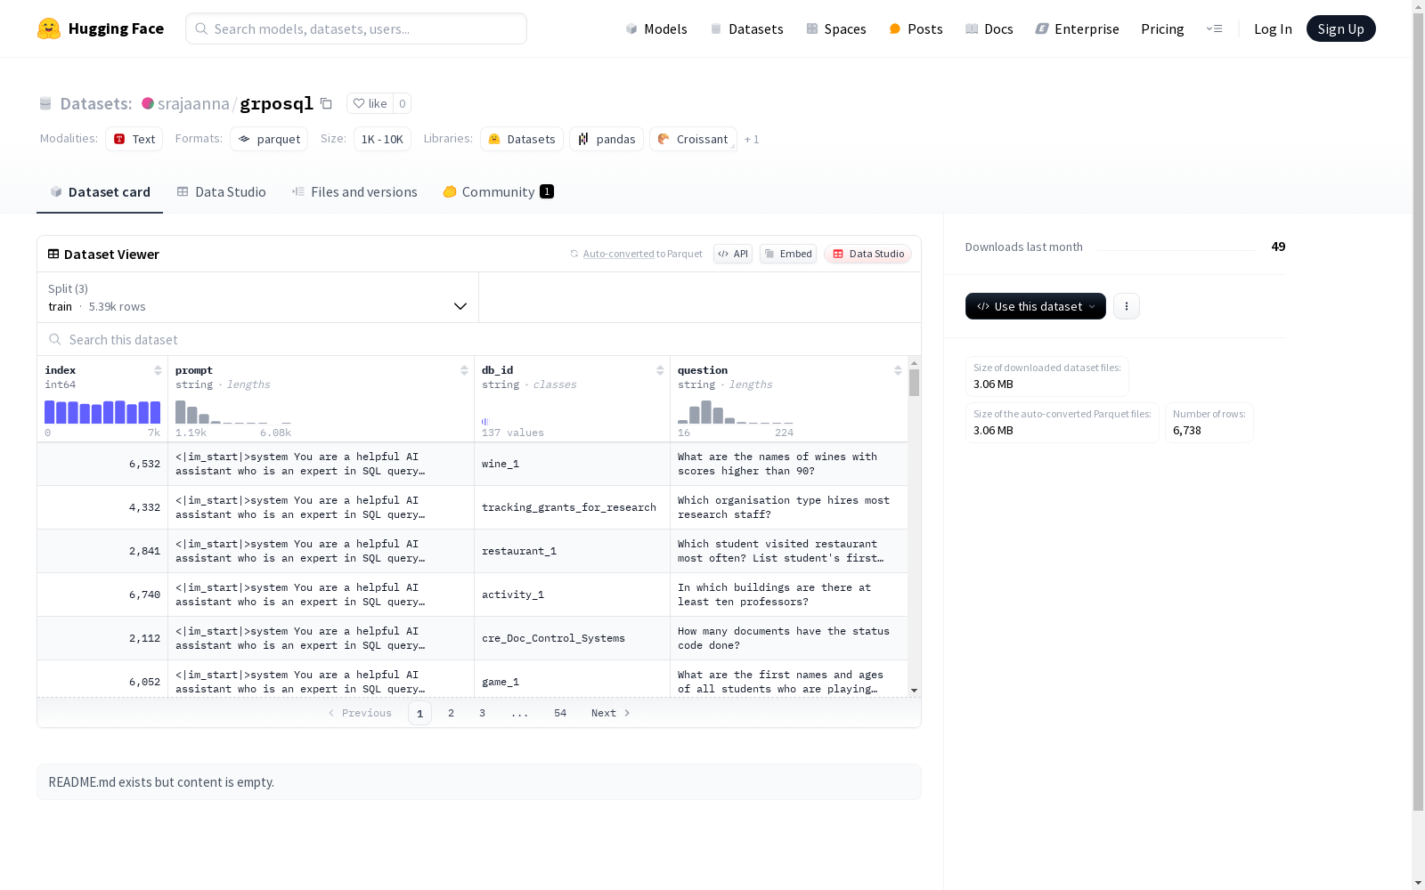The width and height of the screenshot is (1425, 890).
Task: Click the parquet format tag
Action: click(269, 139)
